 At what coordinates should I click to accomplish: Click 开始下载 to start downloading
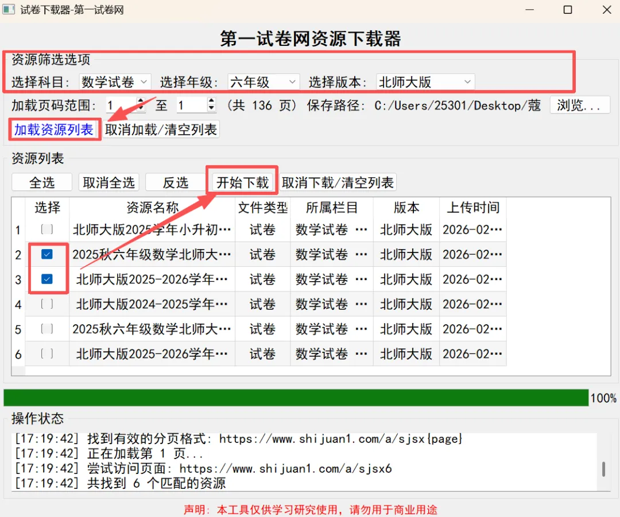[x=242, y=182]
